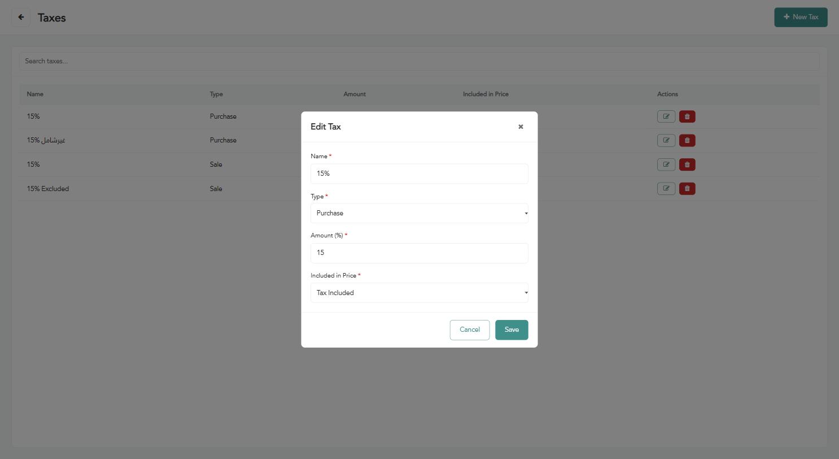Screen dimensions: 839x459
Task: Click the Search taxes field
Action: pyautogui.click(x=419, y=61)
